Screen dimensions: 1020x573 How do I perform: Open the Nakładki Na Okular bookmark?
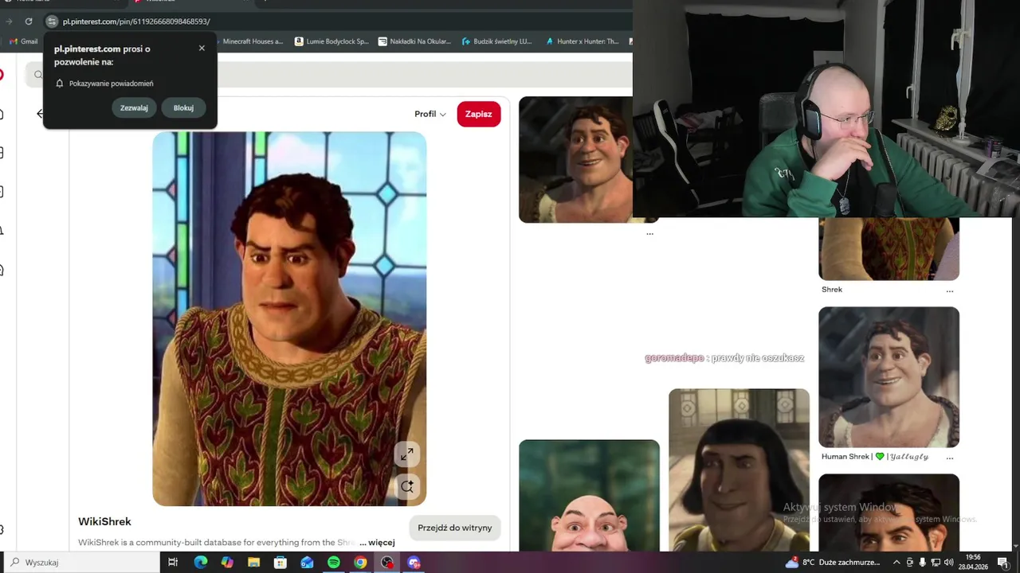(x=414, y=41)
